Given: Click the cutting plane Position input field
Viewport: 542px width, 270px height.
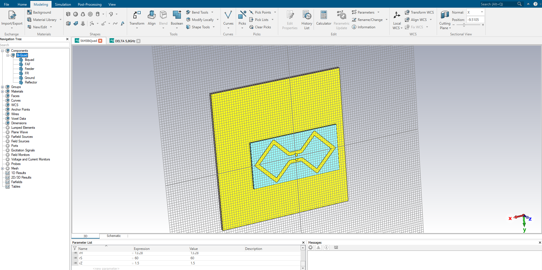Looking at the screenshot, I should 475,20.
